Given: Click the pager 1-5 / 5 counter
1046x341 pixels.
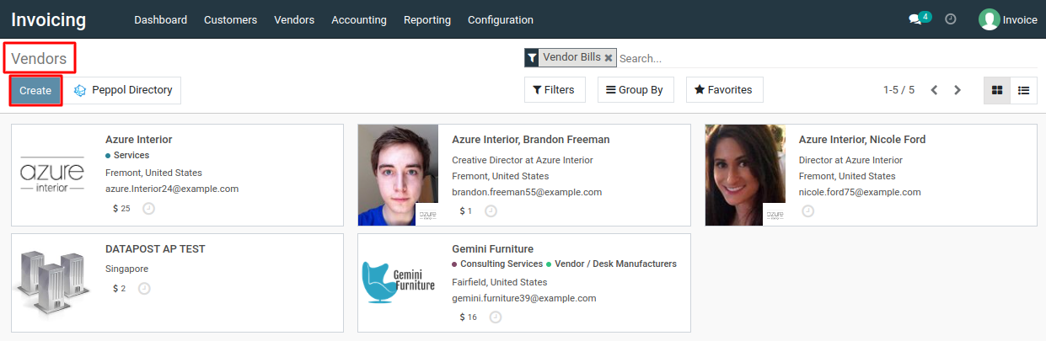Looking at the screenshot, I should coord(898,90).
